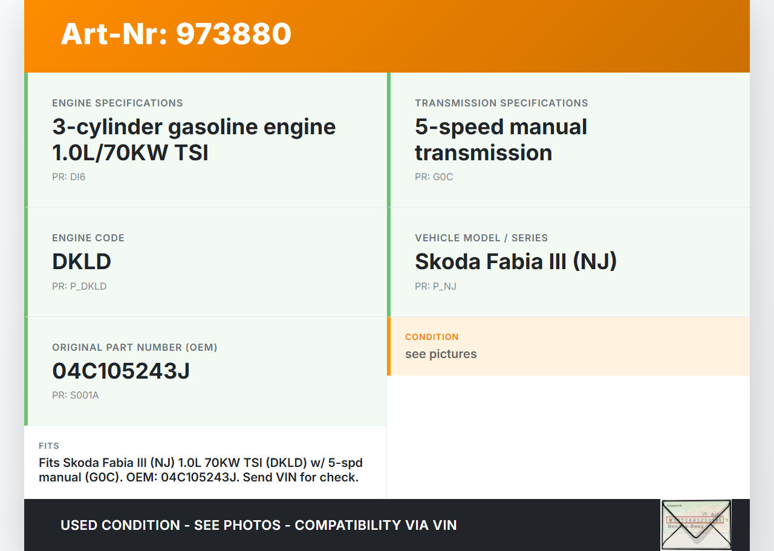774x551 pixels.
Task: Click the ORIGINAL PART NUMBER (OEM) label
Action: point(135,347)
